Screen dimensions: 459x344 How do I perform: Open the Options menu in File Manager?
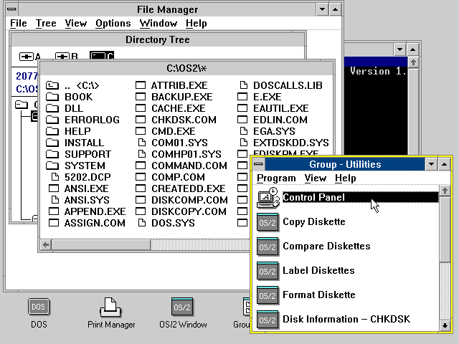tap(113, 23)
